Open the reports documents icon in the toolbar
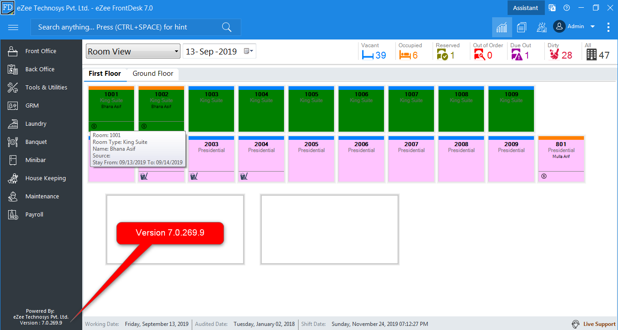The width and height of the screenshot is (618, 330). click(521, 27)
